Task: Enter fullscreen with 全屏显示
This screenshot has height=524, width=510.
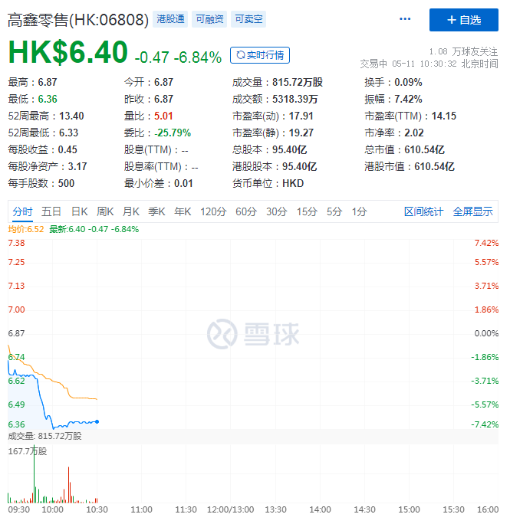Action: tap(472, 211)
